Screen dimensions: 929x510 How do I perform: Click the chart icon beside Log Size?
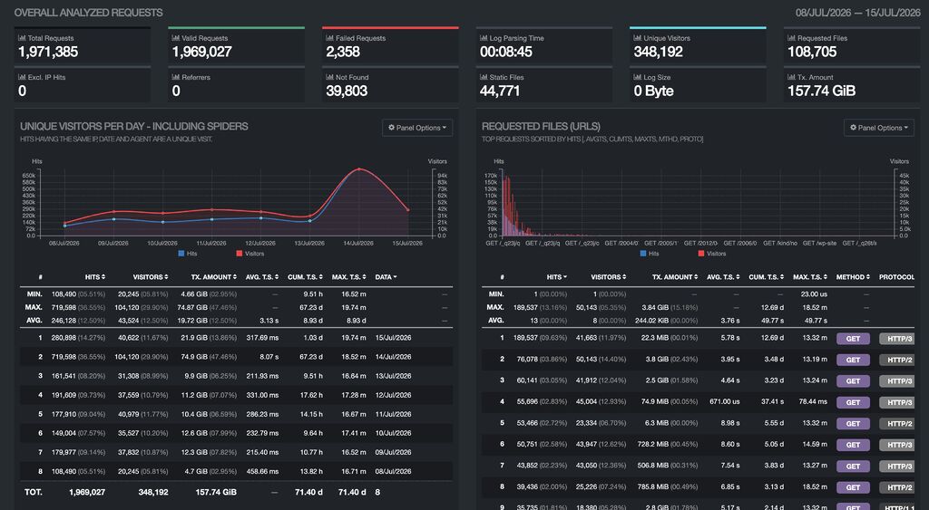click(638, 77)
